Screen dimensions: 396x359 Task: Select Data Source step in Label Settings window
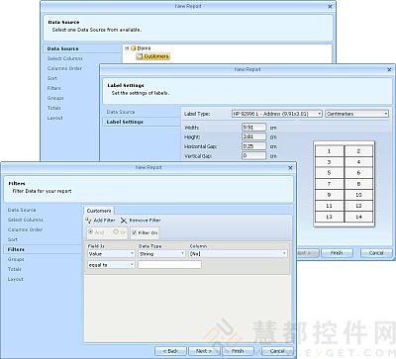click(121, 112)
